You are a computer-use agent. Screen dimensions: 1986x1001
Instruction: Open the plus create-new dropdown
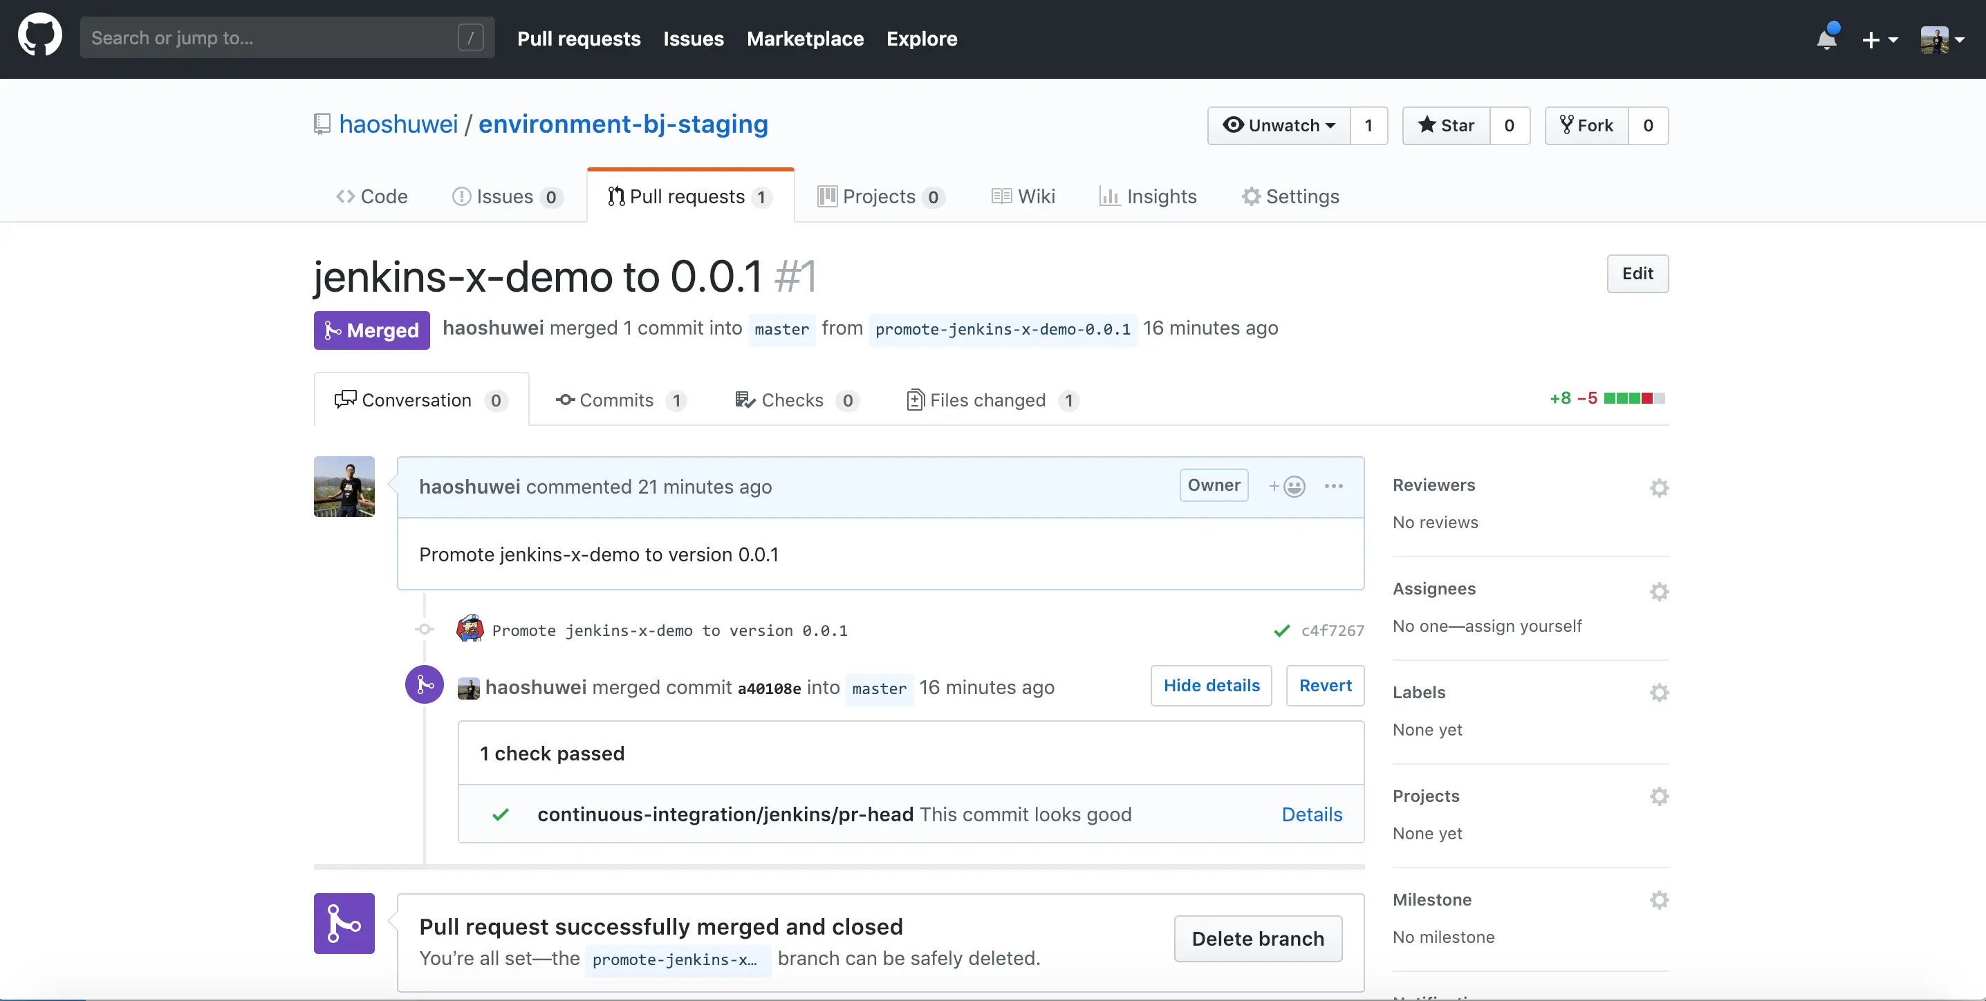pos(1878,39)
